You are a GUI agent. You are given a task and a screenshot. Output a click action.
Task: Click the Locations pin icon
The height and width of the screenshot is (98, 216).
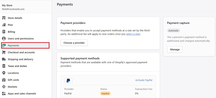4,73
